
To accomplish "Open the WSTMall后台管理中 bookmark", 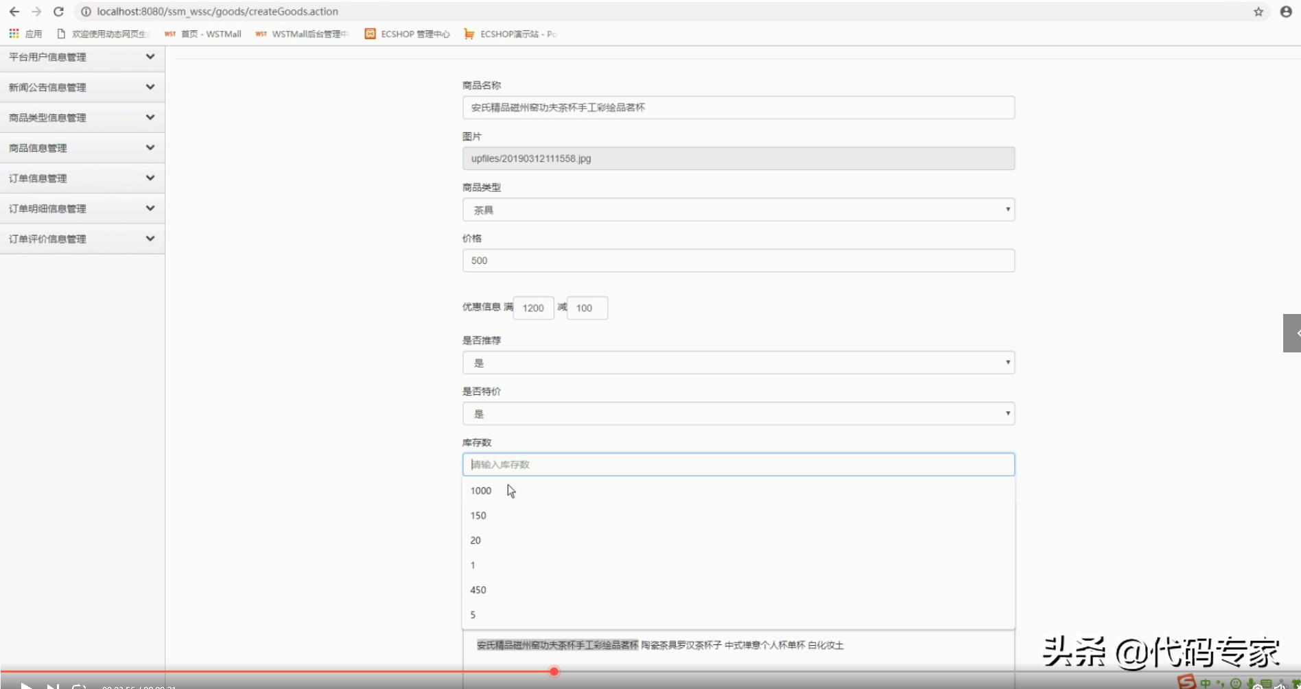I will pos(302,34).
